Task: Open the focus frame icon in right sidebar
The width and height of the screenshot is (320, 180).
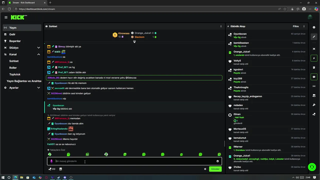Action: coord(314,49)
